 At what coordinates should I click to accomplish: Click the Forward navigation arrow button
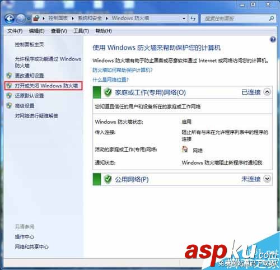[21, 18]
